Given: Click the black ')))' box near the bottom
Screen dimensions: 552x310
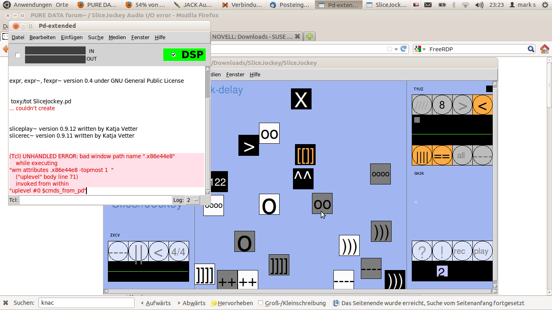Looking at the screenshot, I should (395, 280).
